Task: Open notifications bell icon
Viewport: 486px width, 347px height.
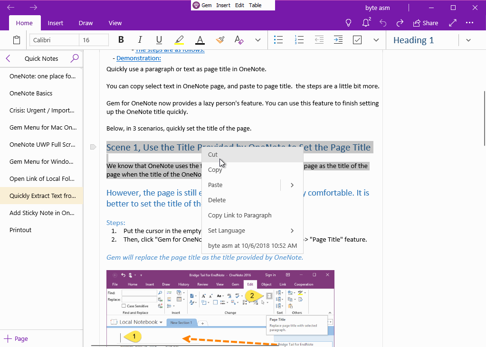Action: click(x=366, y=23)
